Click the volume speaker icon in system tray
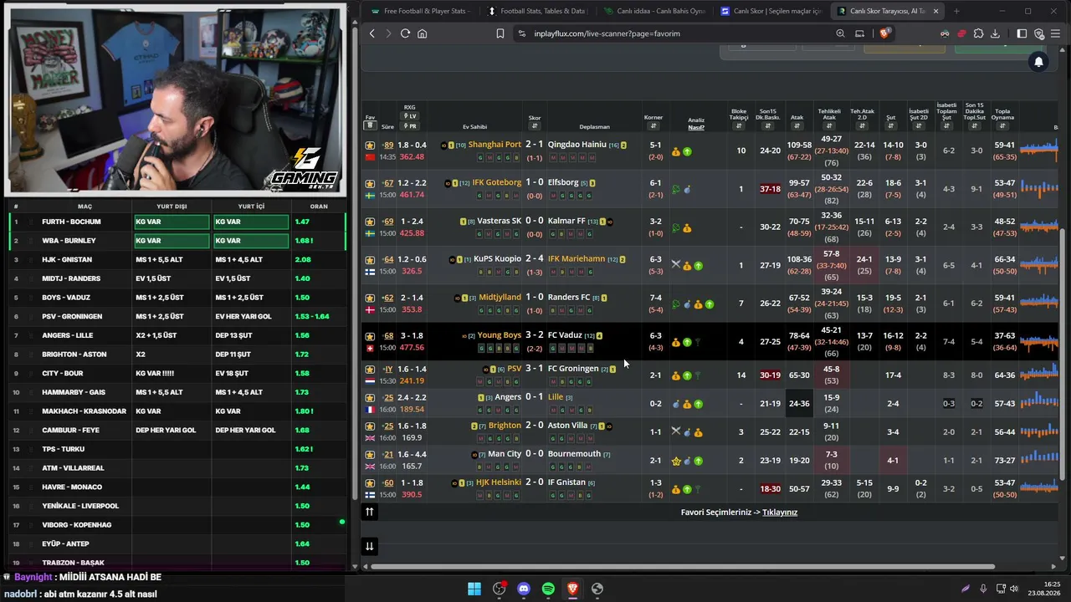The width and height of the screenshot is (1071, 602). 1013,589
